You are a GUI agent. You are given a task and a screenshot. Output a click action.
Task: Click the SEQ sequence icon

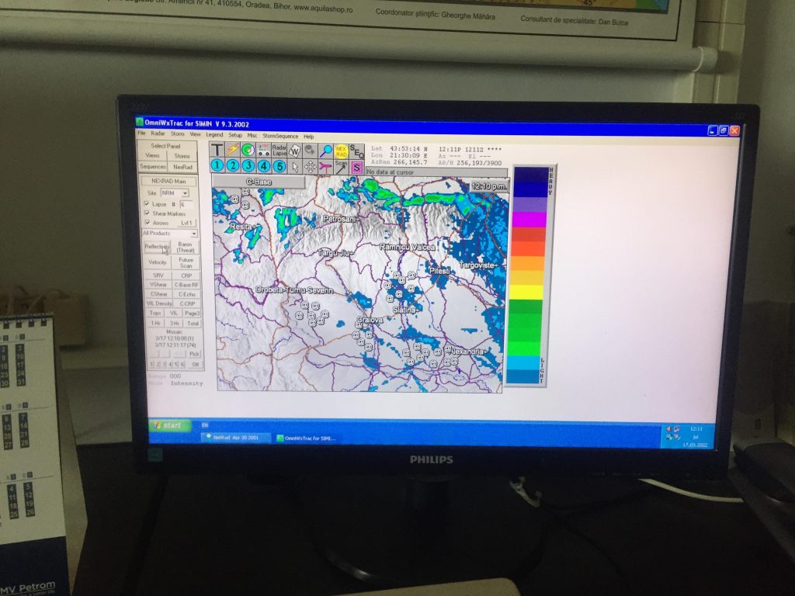[x=356, y=151]
